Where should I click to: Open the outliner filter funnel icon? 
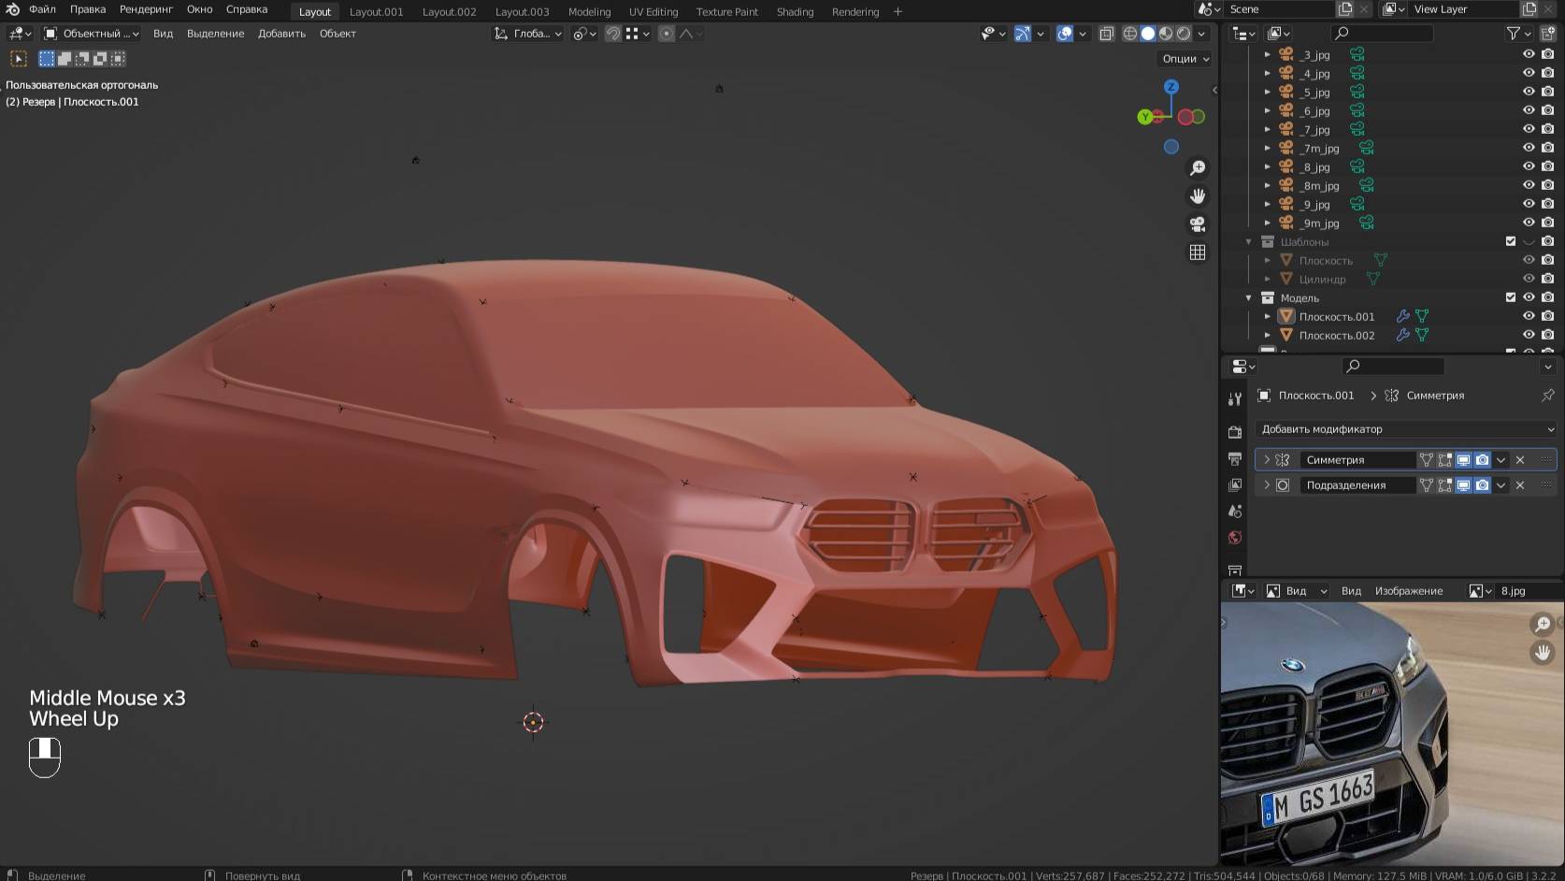click(1512, 33)
